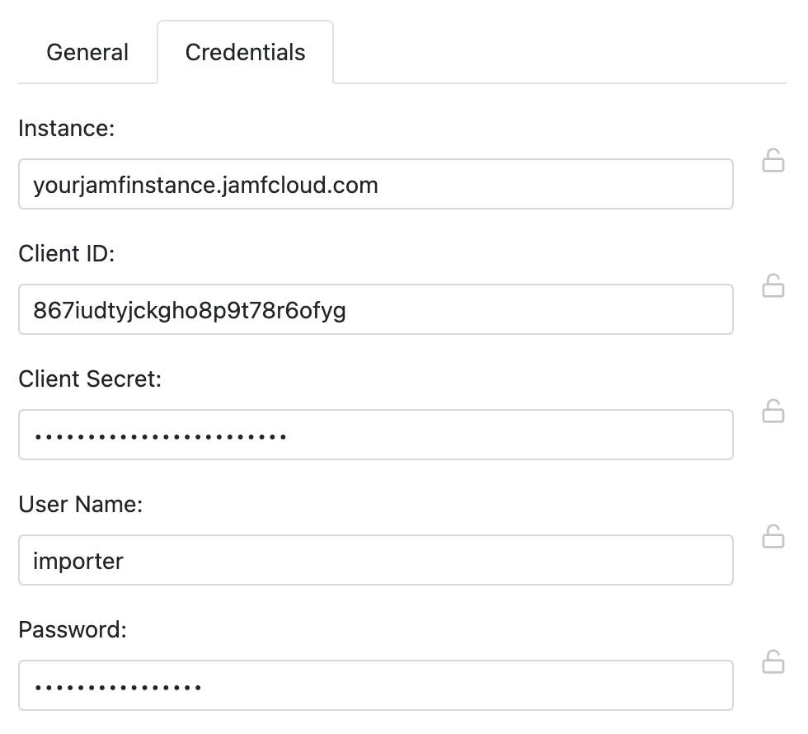This screenshot has width=808, height=734.
Task: Click the lock icon beside Client Secret
Action: click(773, 412)
